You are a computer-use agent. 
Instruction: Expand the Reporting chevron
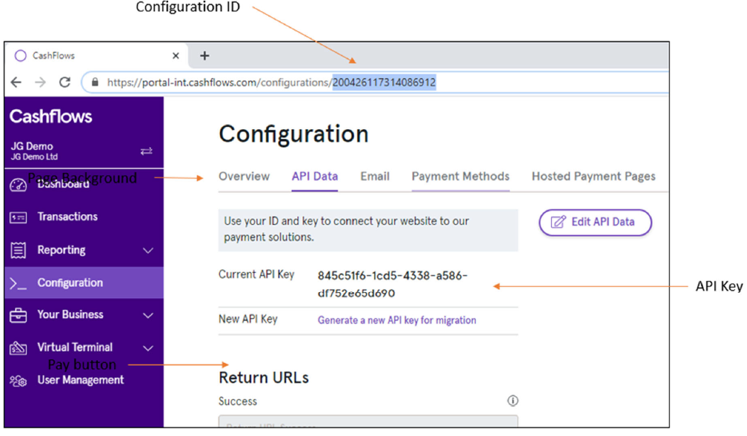click(x=148, y=250)
